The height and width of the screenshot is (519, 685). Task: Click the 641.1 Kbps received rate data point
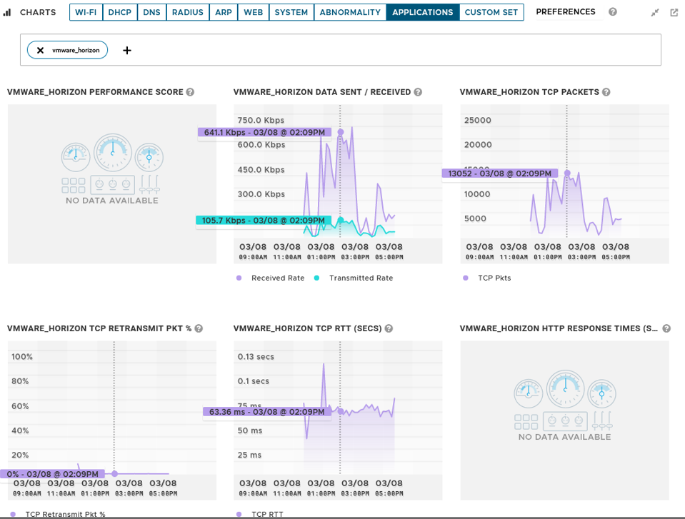tap(341, 132)
